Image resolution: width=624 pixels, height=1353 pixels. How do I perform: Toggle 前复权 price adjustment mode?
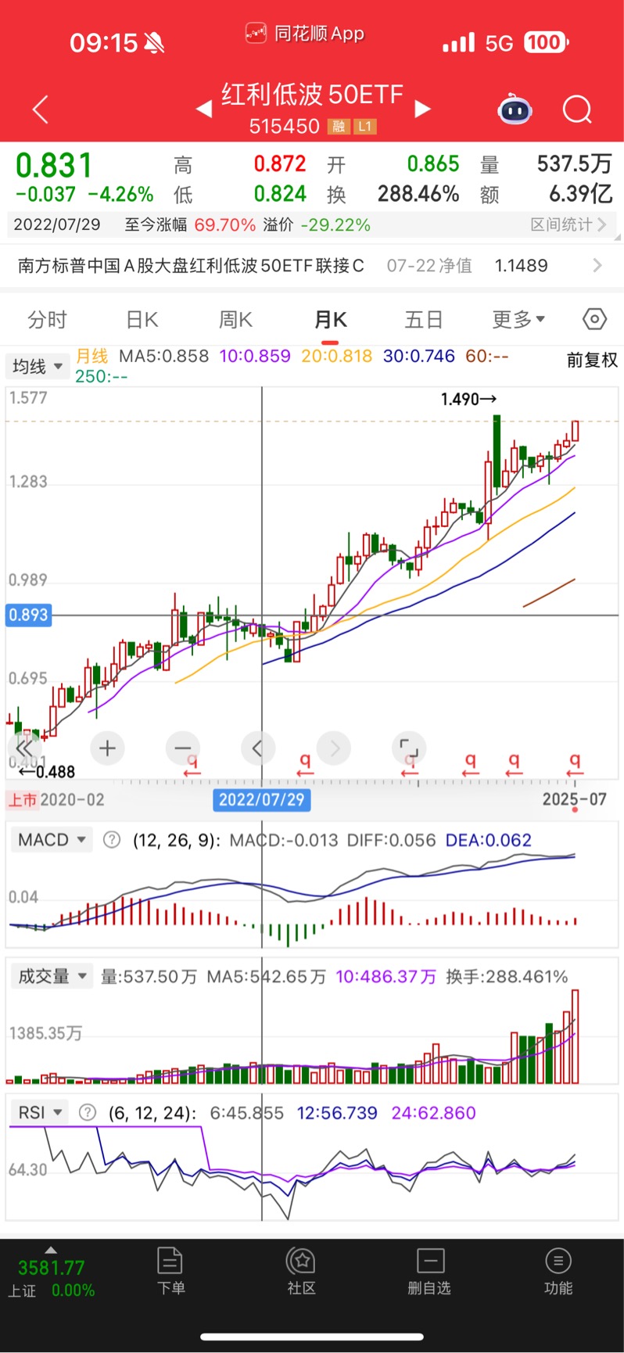click(592, 360)
